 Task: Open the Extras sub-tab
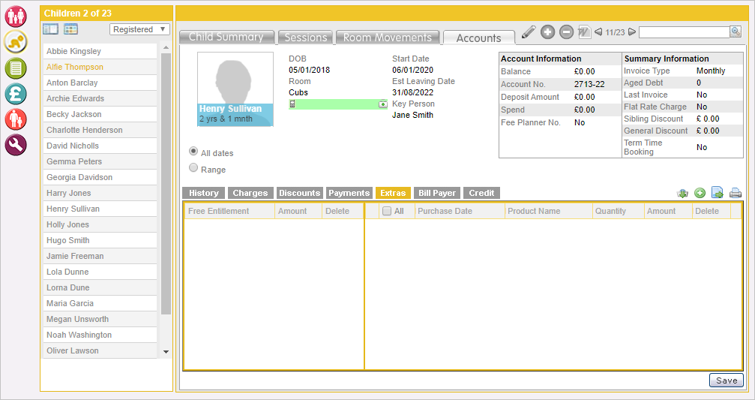tap(393, 193)
